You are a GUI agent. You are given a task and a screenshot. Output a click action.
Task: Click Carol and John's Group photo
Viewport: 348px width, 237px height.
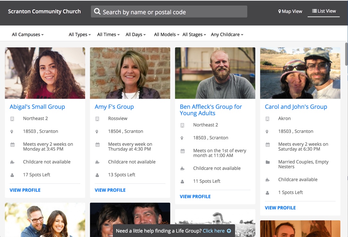(x=300, y=73)
